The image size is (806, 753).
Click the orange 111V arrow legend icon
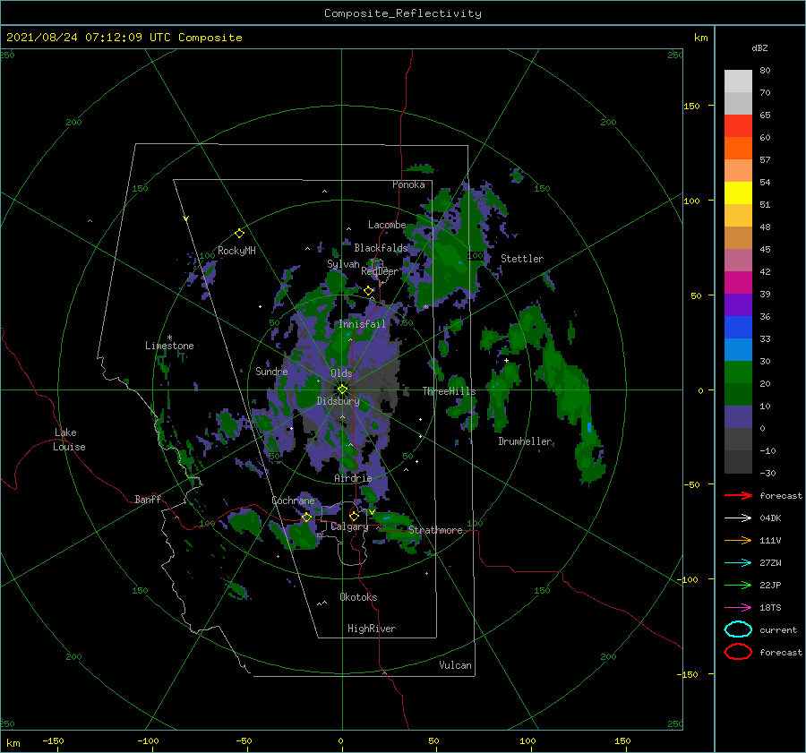(x=738, y=540)
